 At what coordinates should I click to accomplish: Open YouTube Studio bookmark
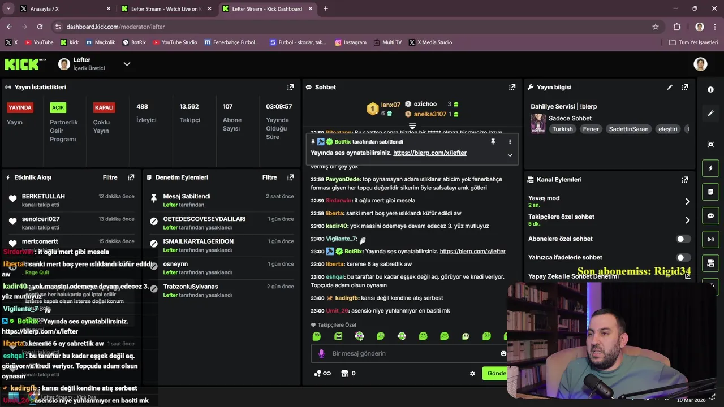point(175,42)
